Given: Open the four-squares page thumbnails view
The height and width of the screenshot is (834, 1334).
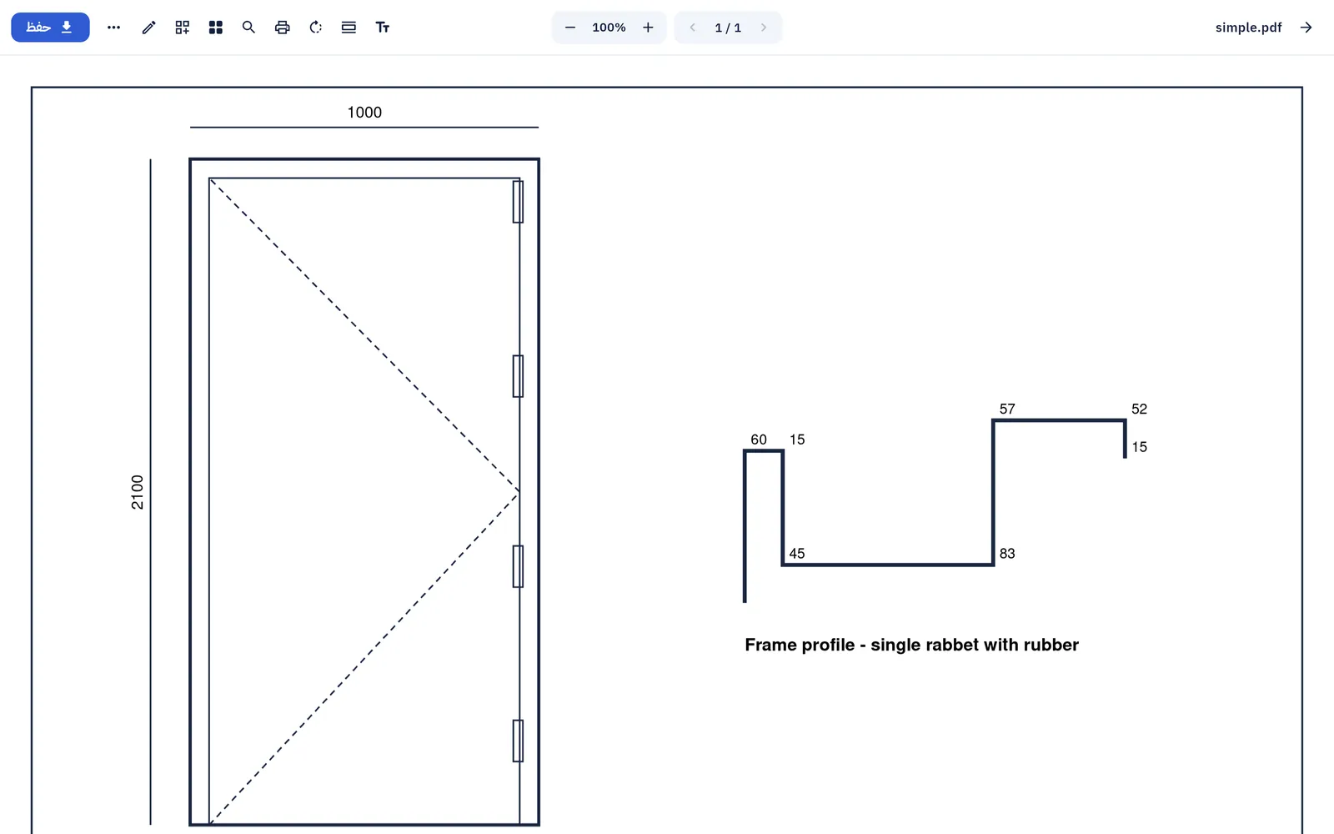Looking at the screenshot, I should coord(216,28).
